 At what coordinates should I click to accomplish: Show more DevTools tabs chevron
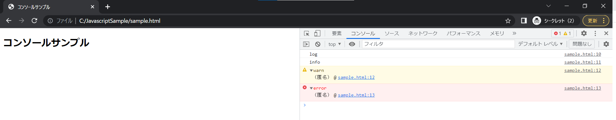pyautogui.click(x=514, y=33)
